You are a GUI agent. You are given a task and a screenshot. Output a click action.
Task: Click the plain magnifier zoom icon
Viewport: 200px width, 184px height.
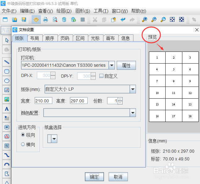pyautogui.click(x=163, y=20)
